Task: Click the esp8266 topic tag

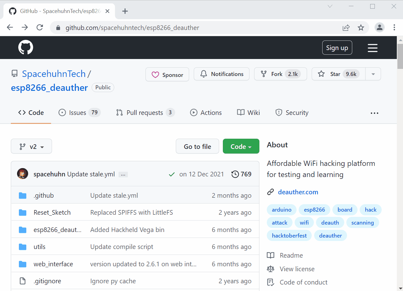Action: [314, 210]
